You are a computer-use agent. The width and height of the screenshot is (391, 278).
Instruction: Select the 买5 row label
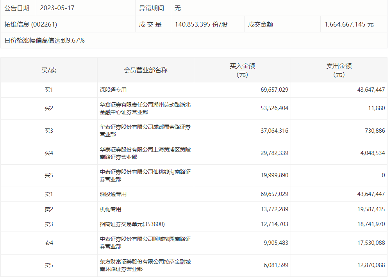[x=49, y=176]
